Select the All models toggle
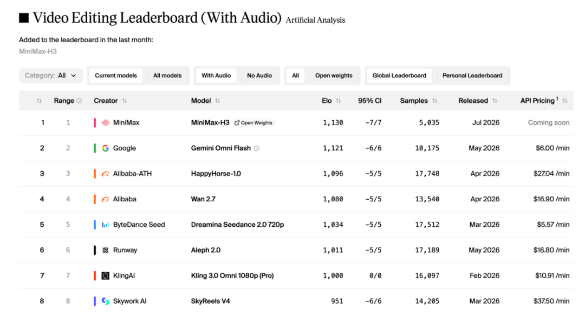The image size is (585, 321). pos(167,75)
